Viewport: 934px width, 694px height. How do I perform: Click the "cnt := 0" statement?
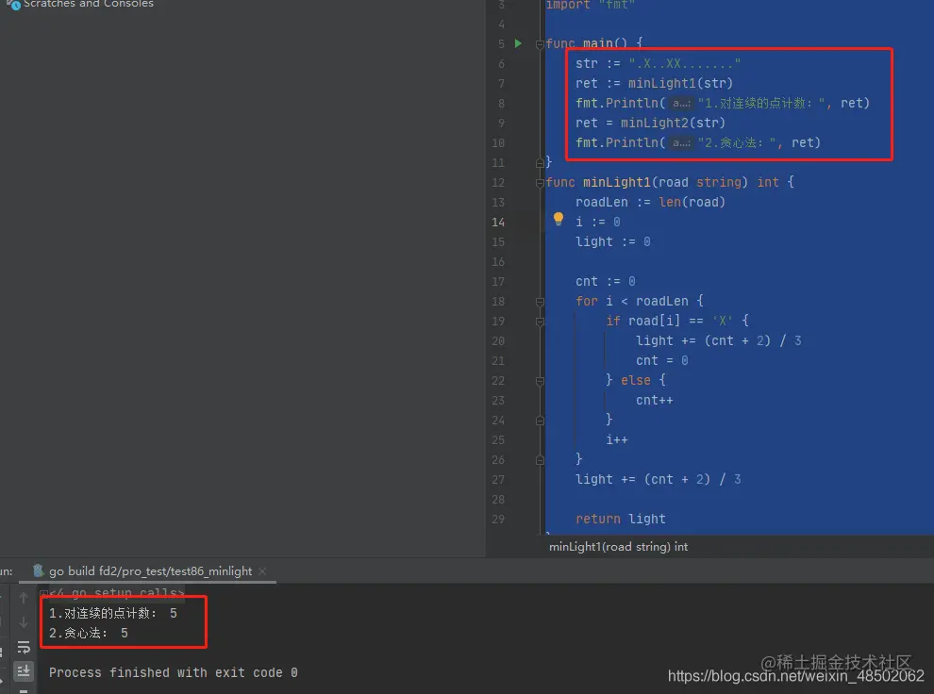pos(605,281)
